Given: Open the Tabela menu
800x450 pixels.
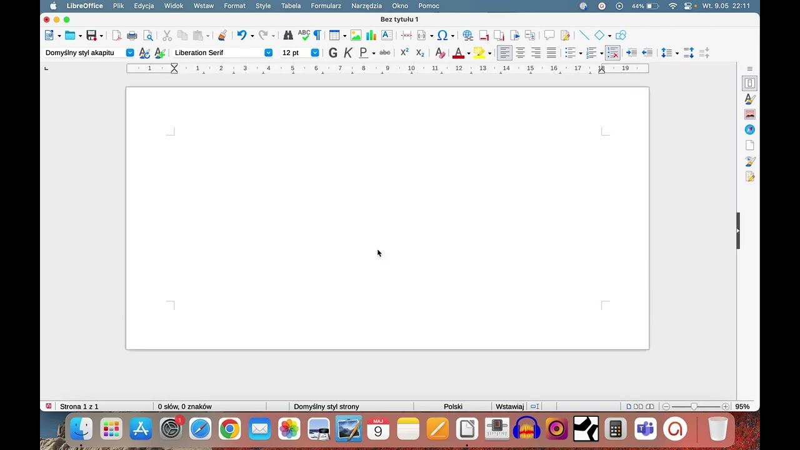Looking at the screenshot, I should coord(291,6).
